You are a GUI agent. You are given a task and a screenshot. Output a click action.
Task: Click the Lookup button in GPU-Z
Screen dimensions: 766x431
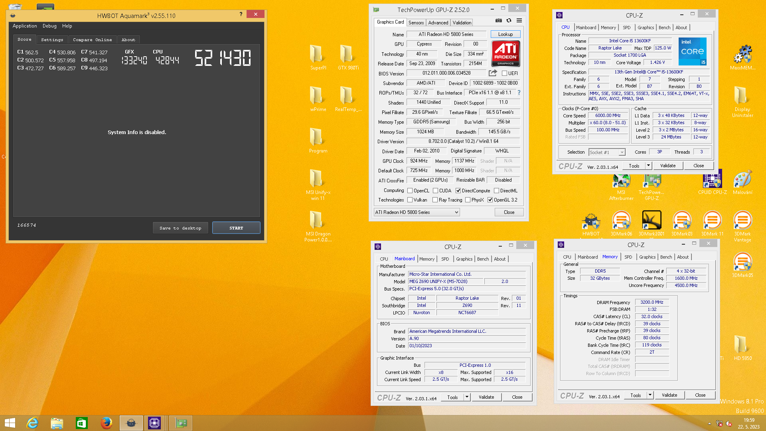coord(505,34)
